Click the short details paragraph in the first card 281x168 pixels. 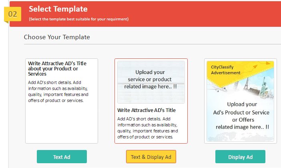coord(58,91)
